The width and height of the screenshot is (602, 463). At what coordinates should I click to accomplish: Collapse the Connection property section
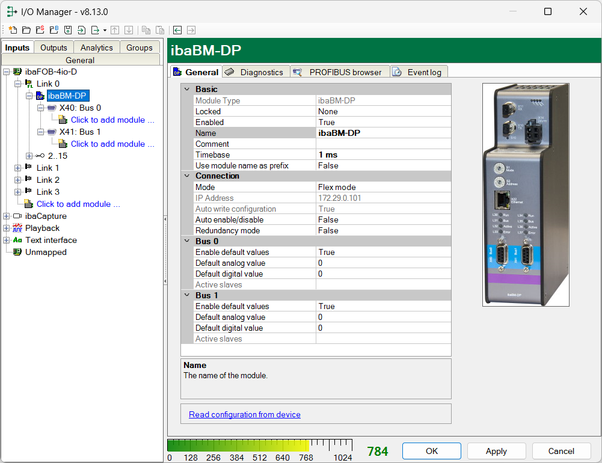pyautogui.click(x=187, y=176)
